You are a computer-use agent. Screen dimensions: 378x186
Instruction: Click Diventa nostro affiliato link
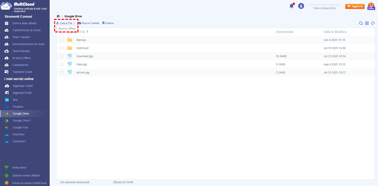tap(26, 175)
